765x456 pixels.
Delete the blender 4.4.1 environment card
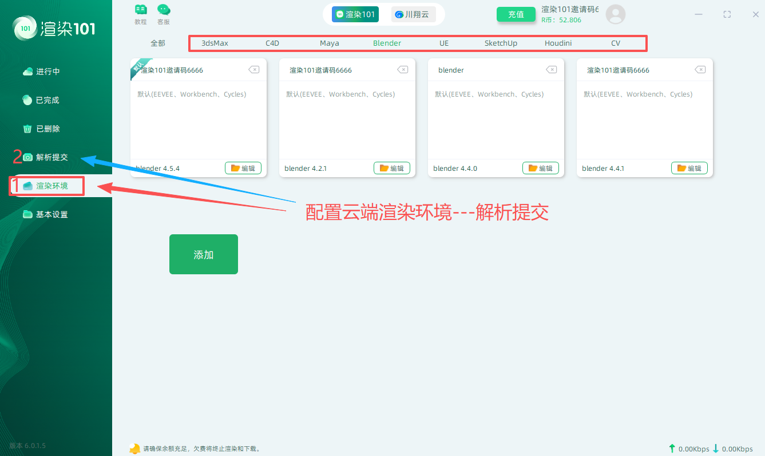pos(700,70)
